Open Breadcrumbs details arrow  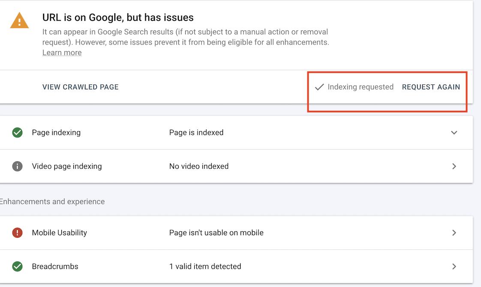tap(454, 266)
